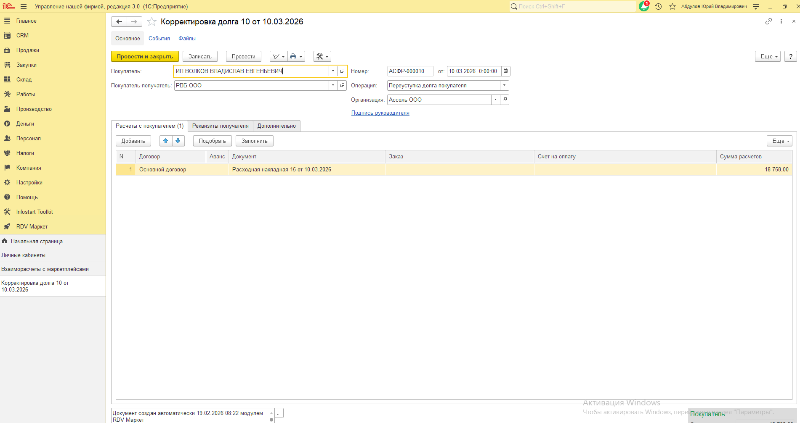
Task: Select the Расходная накладная 15 cell
Action: [307, 169]
